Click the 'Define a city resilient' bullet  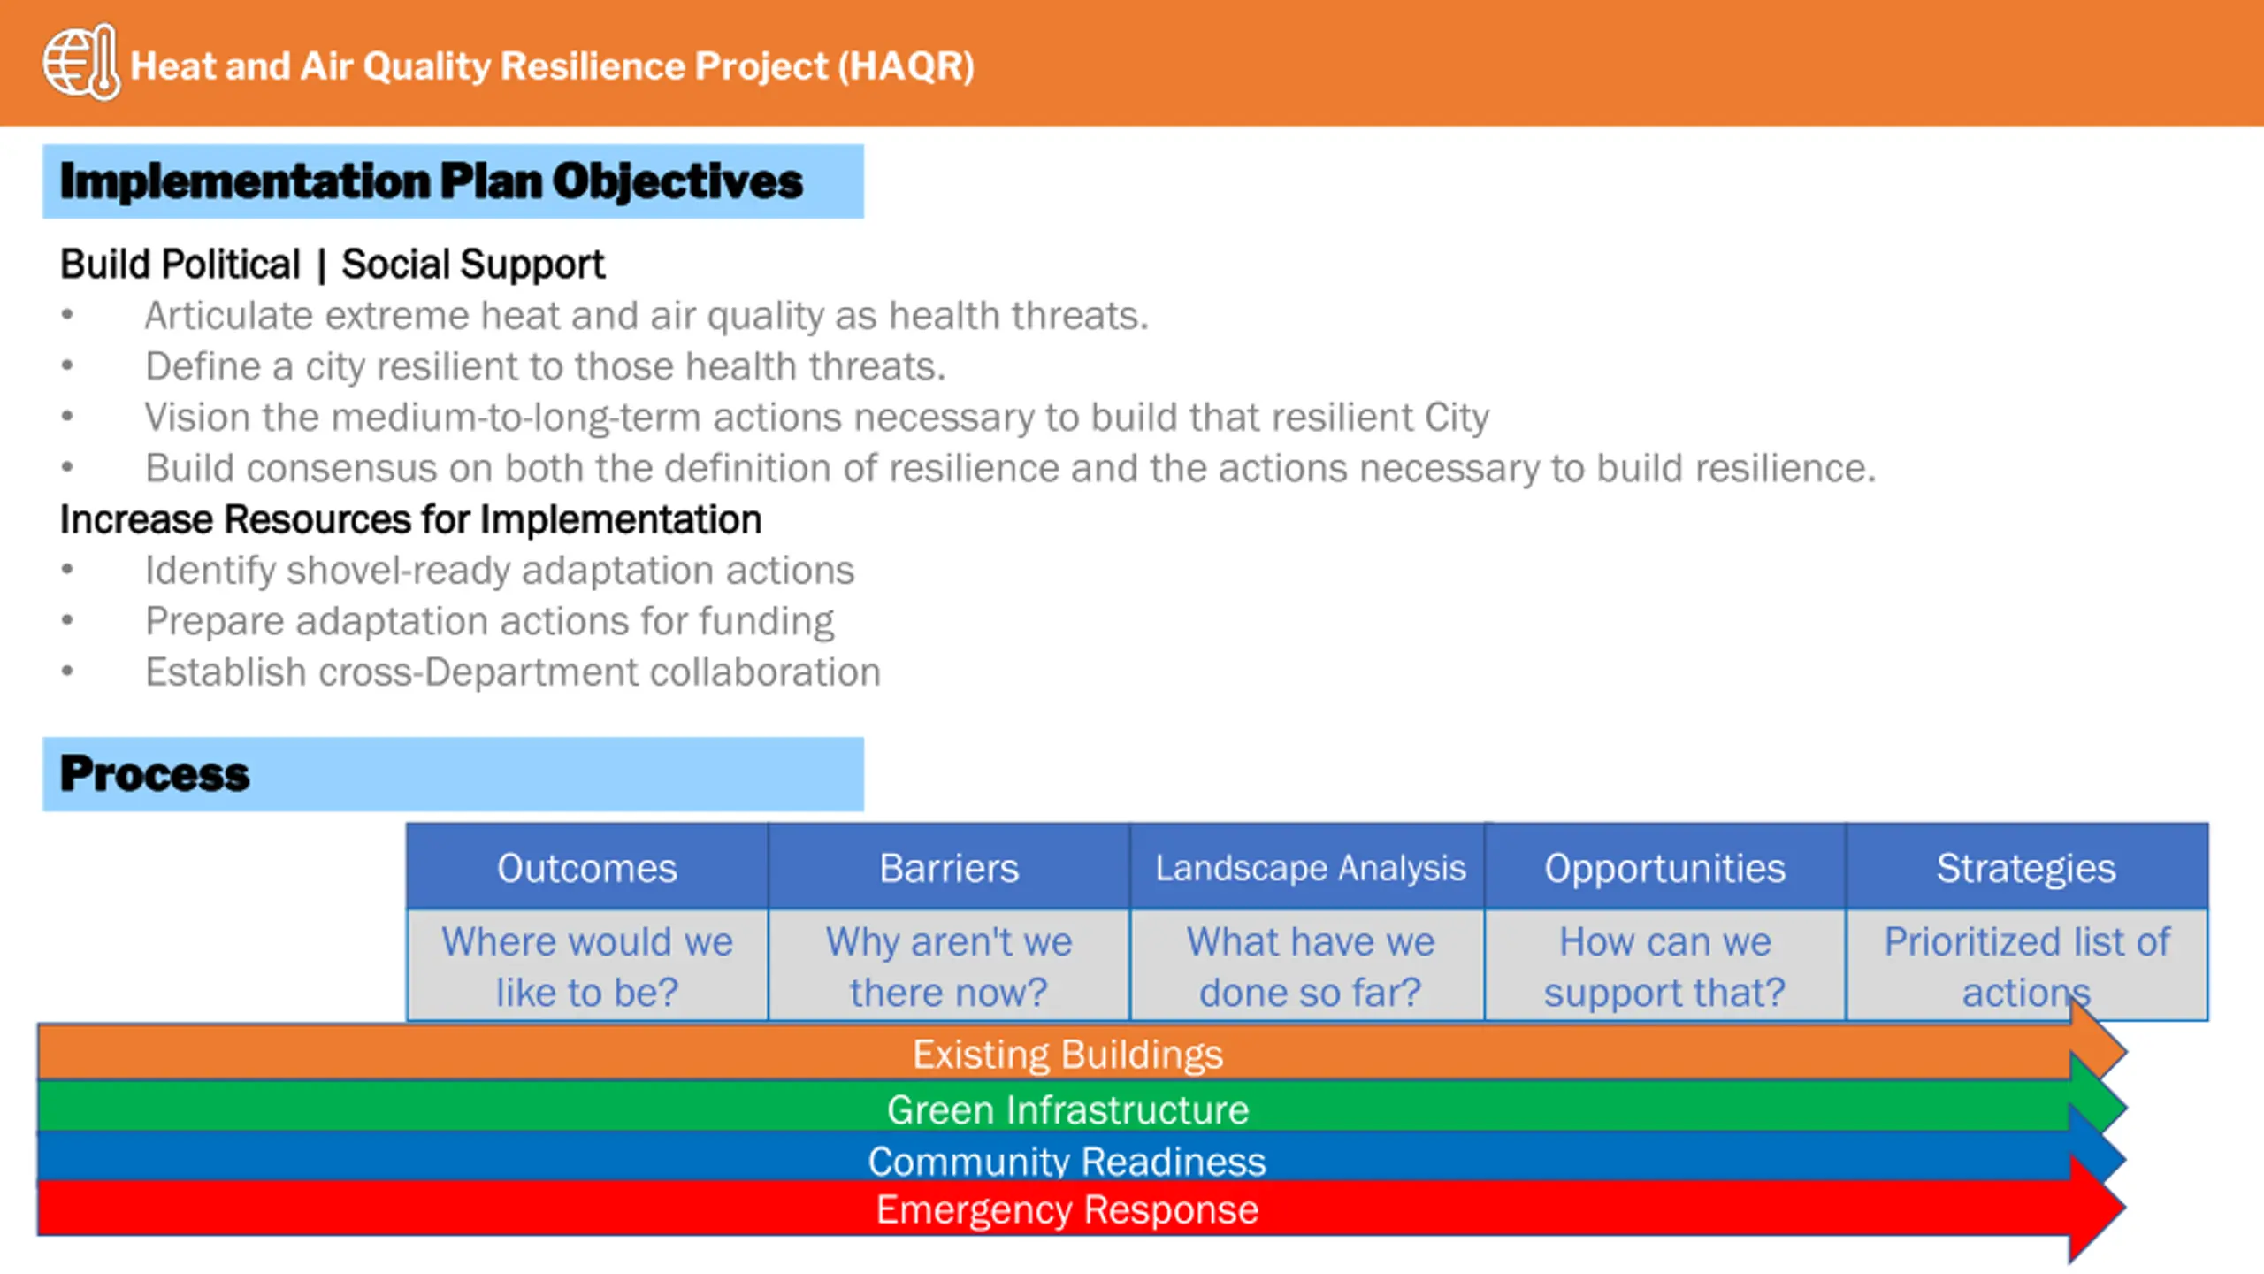[x=545, y=366]
